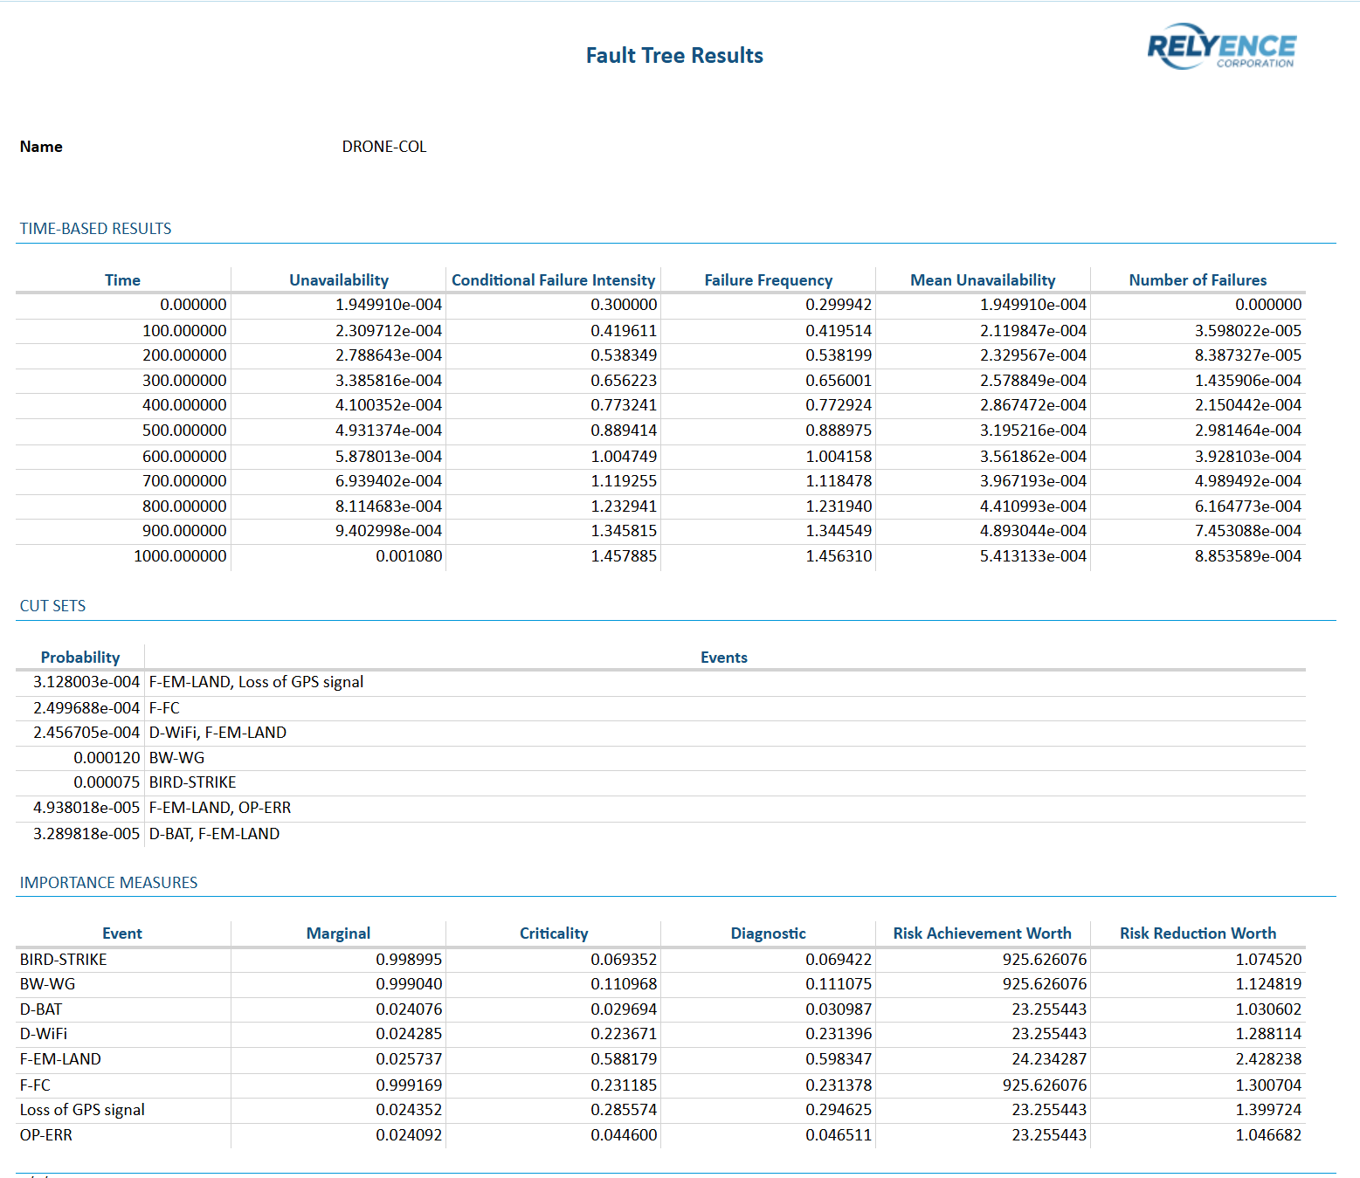Select the F-FC cut set entry
Screen dimensions: 1360x1178
click(163, 707)
